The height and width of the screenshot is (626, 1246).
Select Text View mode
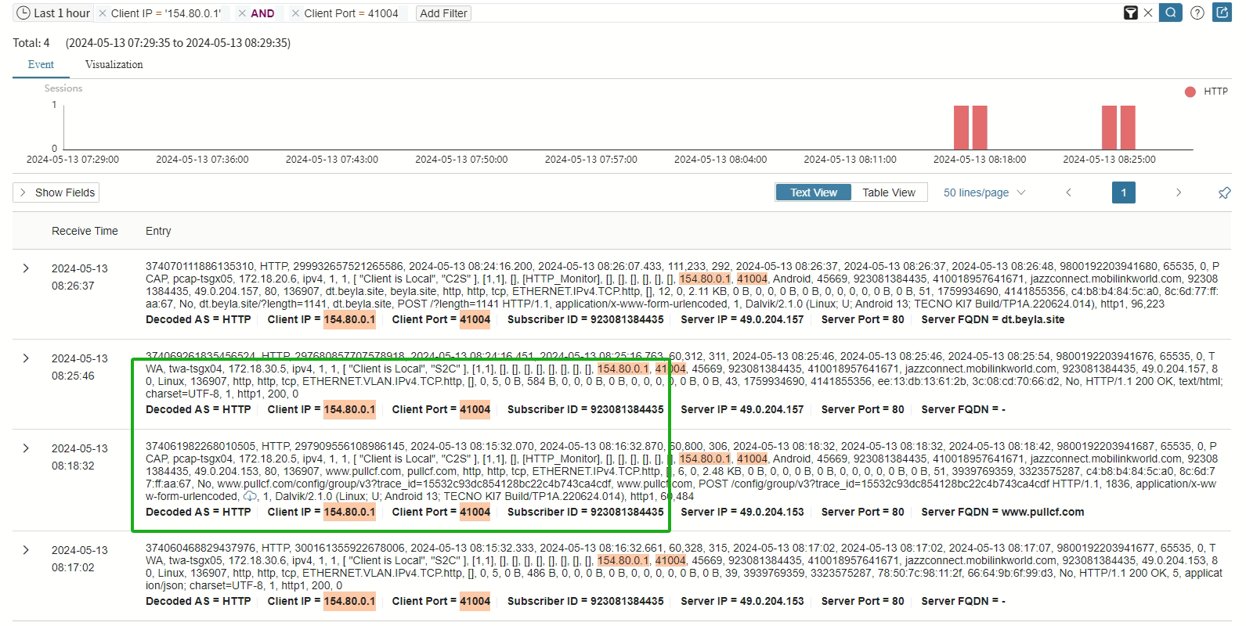pyautogui.click(x=813, y=192)
